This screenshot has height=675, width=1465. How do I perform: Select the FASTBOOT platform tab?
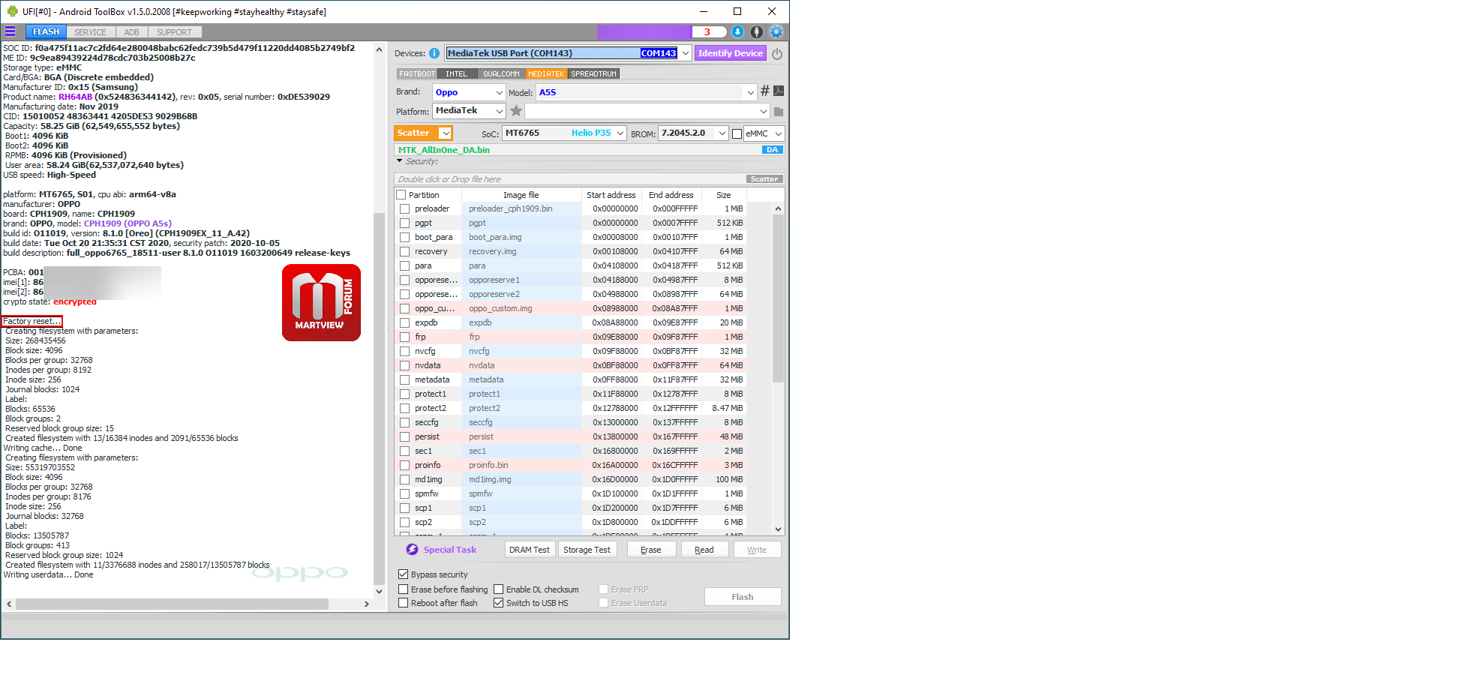click(416, 74)
